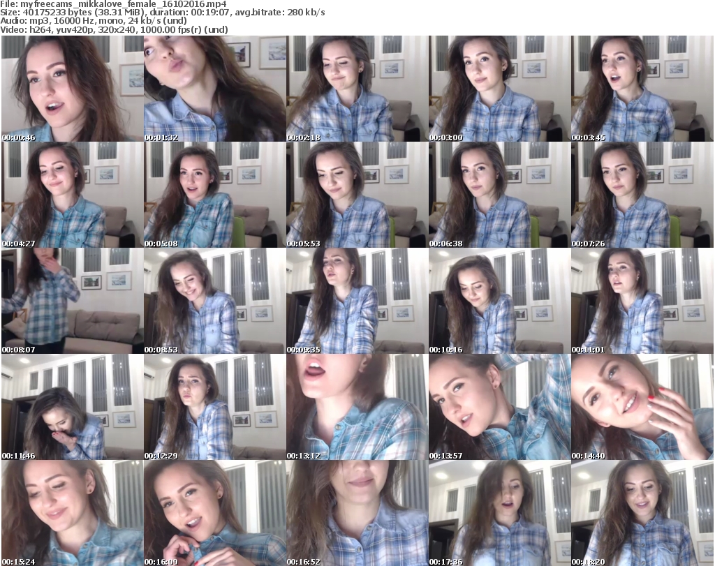Click the preview frame at 00:13:57
This screenshot has height=566, width=715.
[x=499, y=407]
